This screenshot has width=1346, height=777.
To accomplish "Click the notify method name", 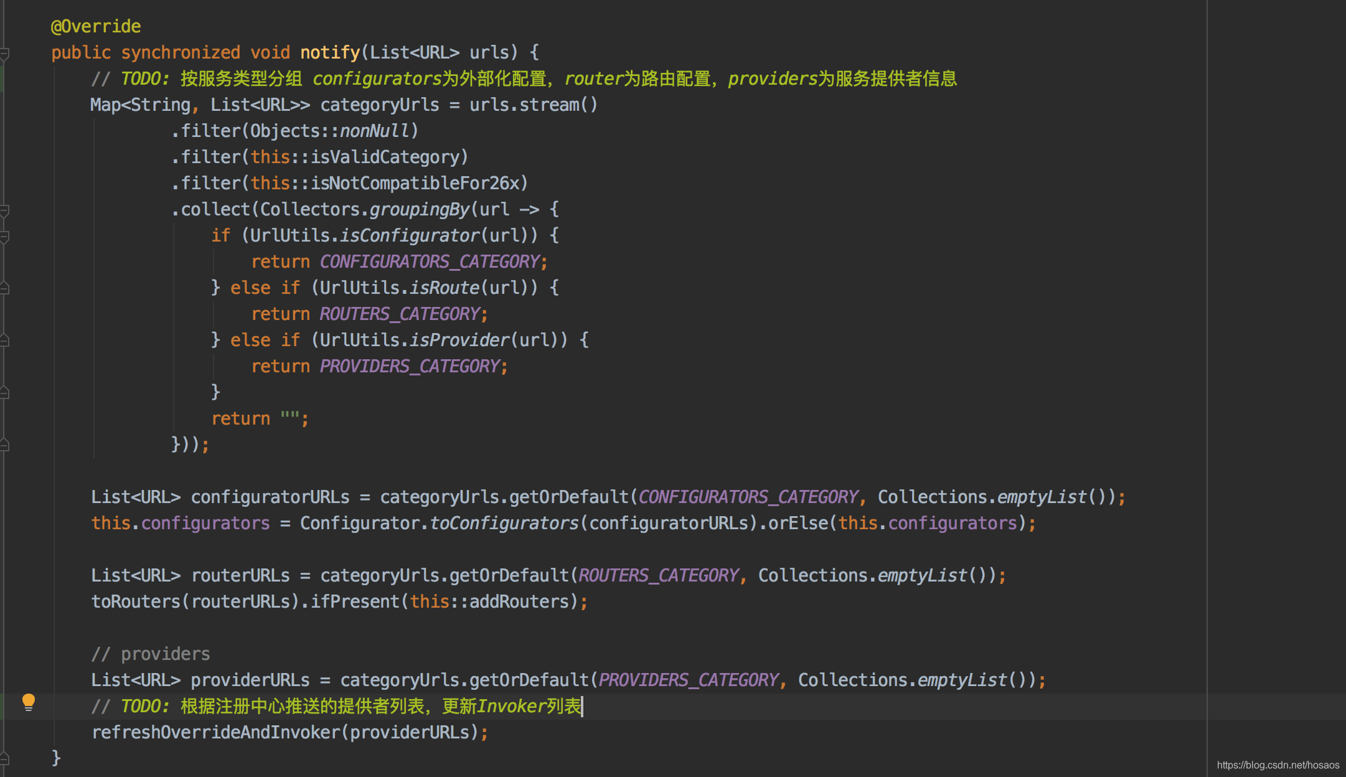I will pos(330,53).
